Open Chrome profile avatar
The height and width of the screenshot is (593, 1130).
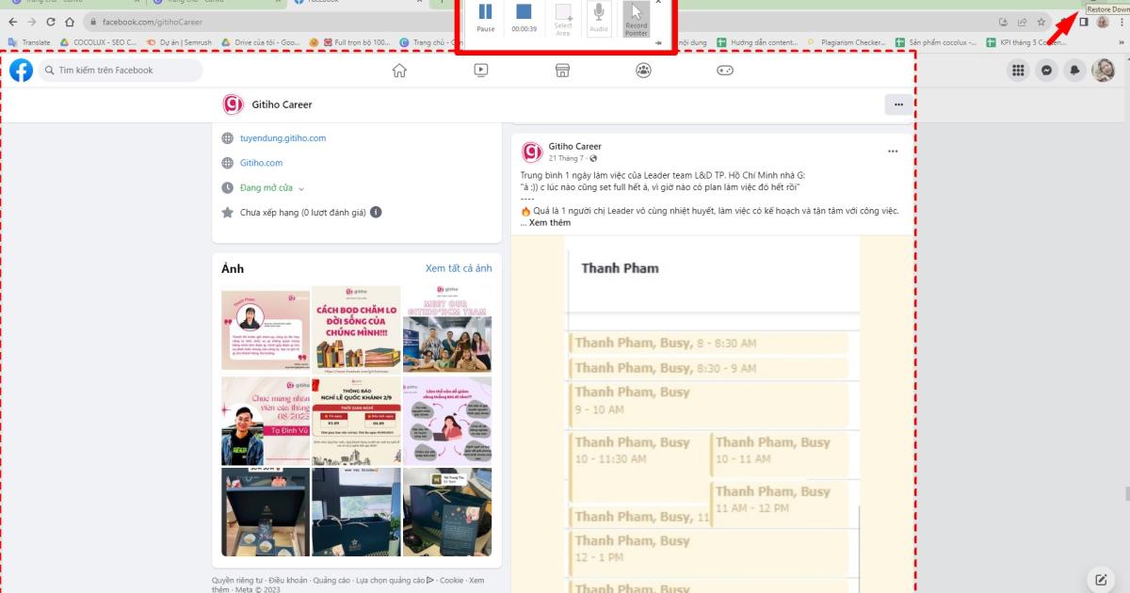[1102, 22]
